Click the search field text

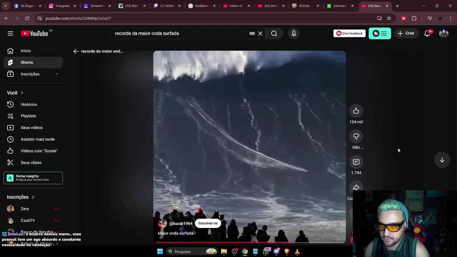[147, 33]
